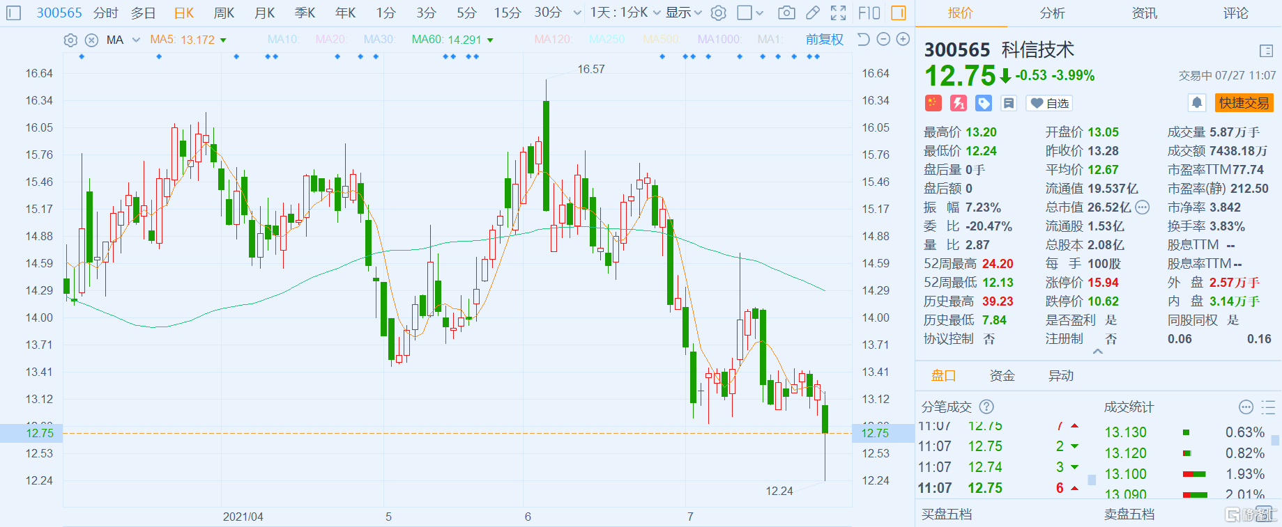Screen dimensions: 1282x527
Task: Toggle the left sidebar panel icon
Action: coord(14,13)
